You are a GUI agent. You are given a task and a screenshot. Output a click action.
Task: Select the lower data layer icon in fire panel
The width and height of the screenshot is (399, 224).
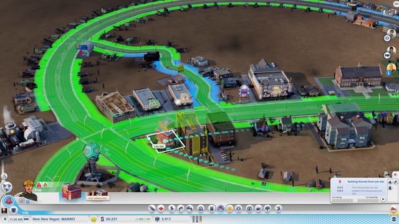point(390,188)
